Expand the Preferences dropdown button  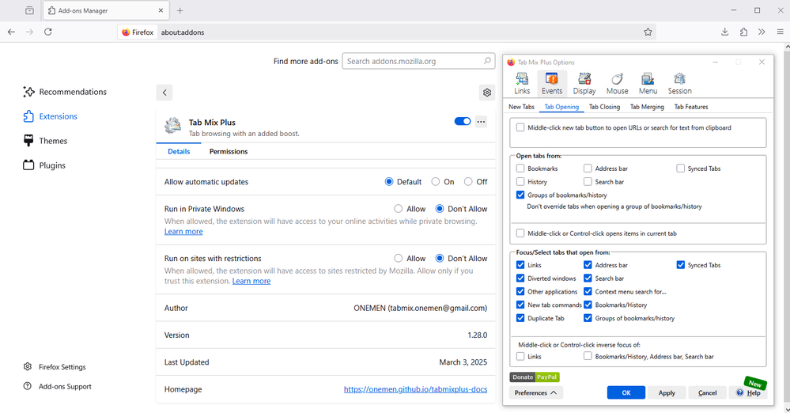(x=536, y=393)
